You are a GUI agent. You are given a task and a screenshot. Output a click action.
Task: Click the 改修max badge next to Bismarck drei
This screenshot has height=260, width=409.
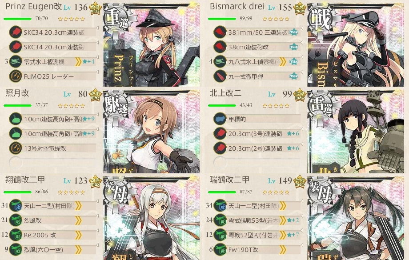[x=300, y=9]
